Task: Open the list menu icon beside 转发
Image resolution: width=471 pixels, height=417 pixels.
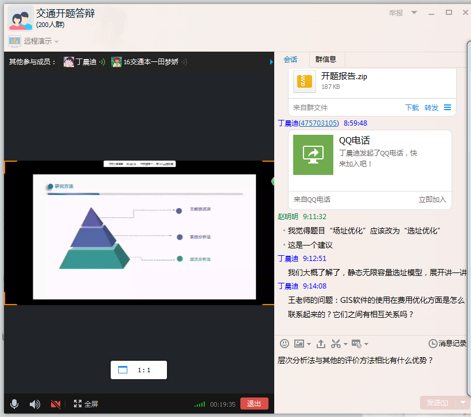Action: pos(447,107)
